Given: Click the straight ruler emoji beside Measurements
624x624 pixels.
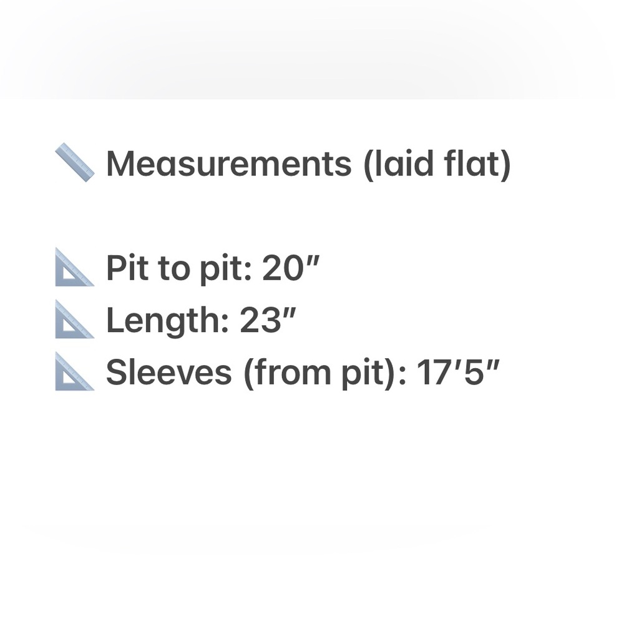Looking at the screenshot, I should (75, 163).
